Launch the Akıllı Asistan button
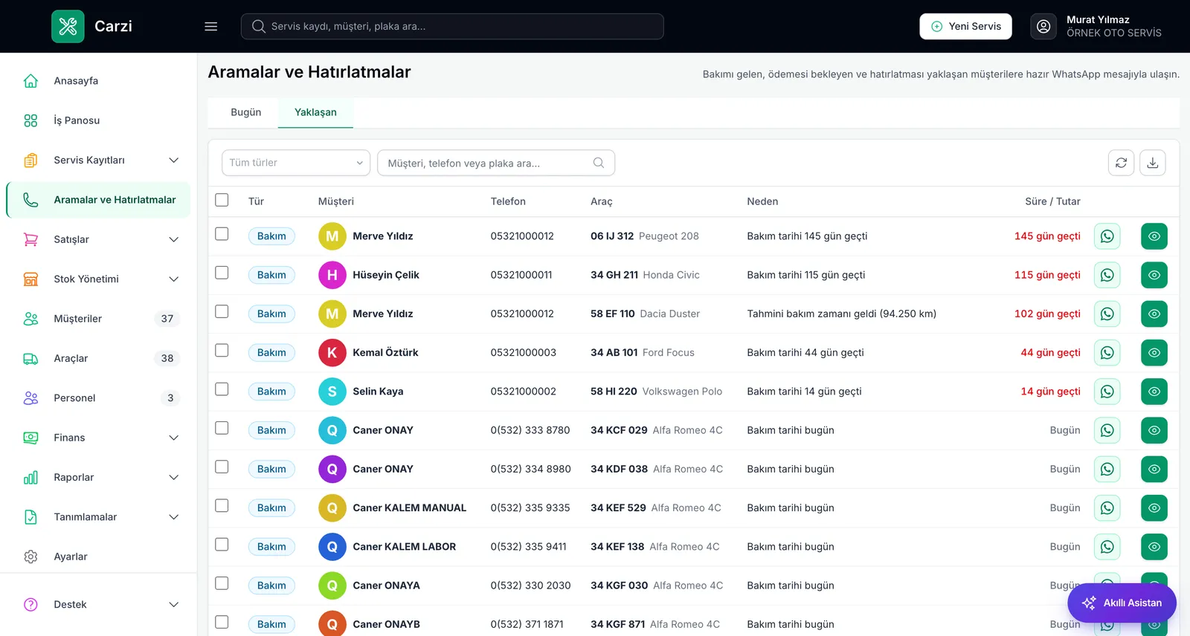The image size is (1190, 636). click(x=1122, y=603)
